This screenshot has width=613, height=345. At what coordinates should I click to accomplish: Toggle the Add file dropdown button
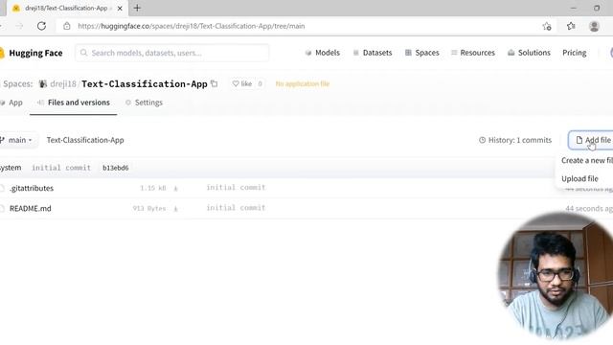pyautogui.click(x=592, y=140)
